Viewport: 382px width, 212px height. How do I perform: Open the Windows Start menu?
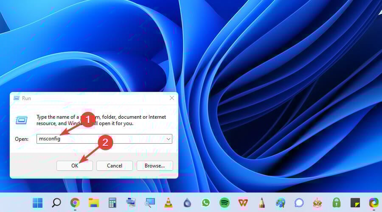(x=37, y=203)
